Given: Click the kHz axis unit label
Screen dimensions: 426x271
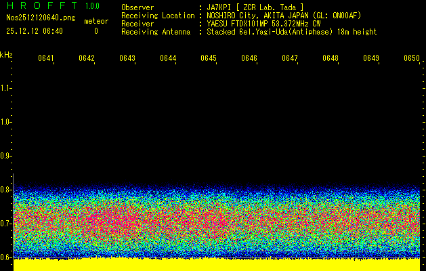Looking at the screenshot, I should 6,54.
